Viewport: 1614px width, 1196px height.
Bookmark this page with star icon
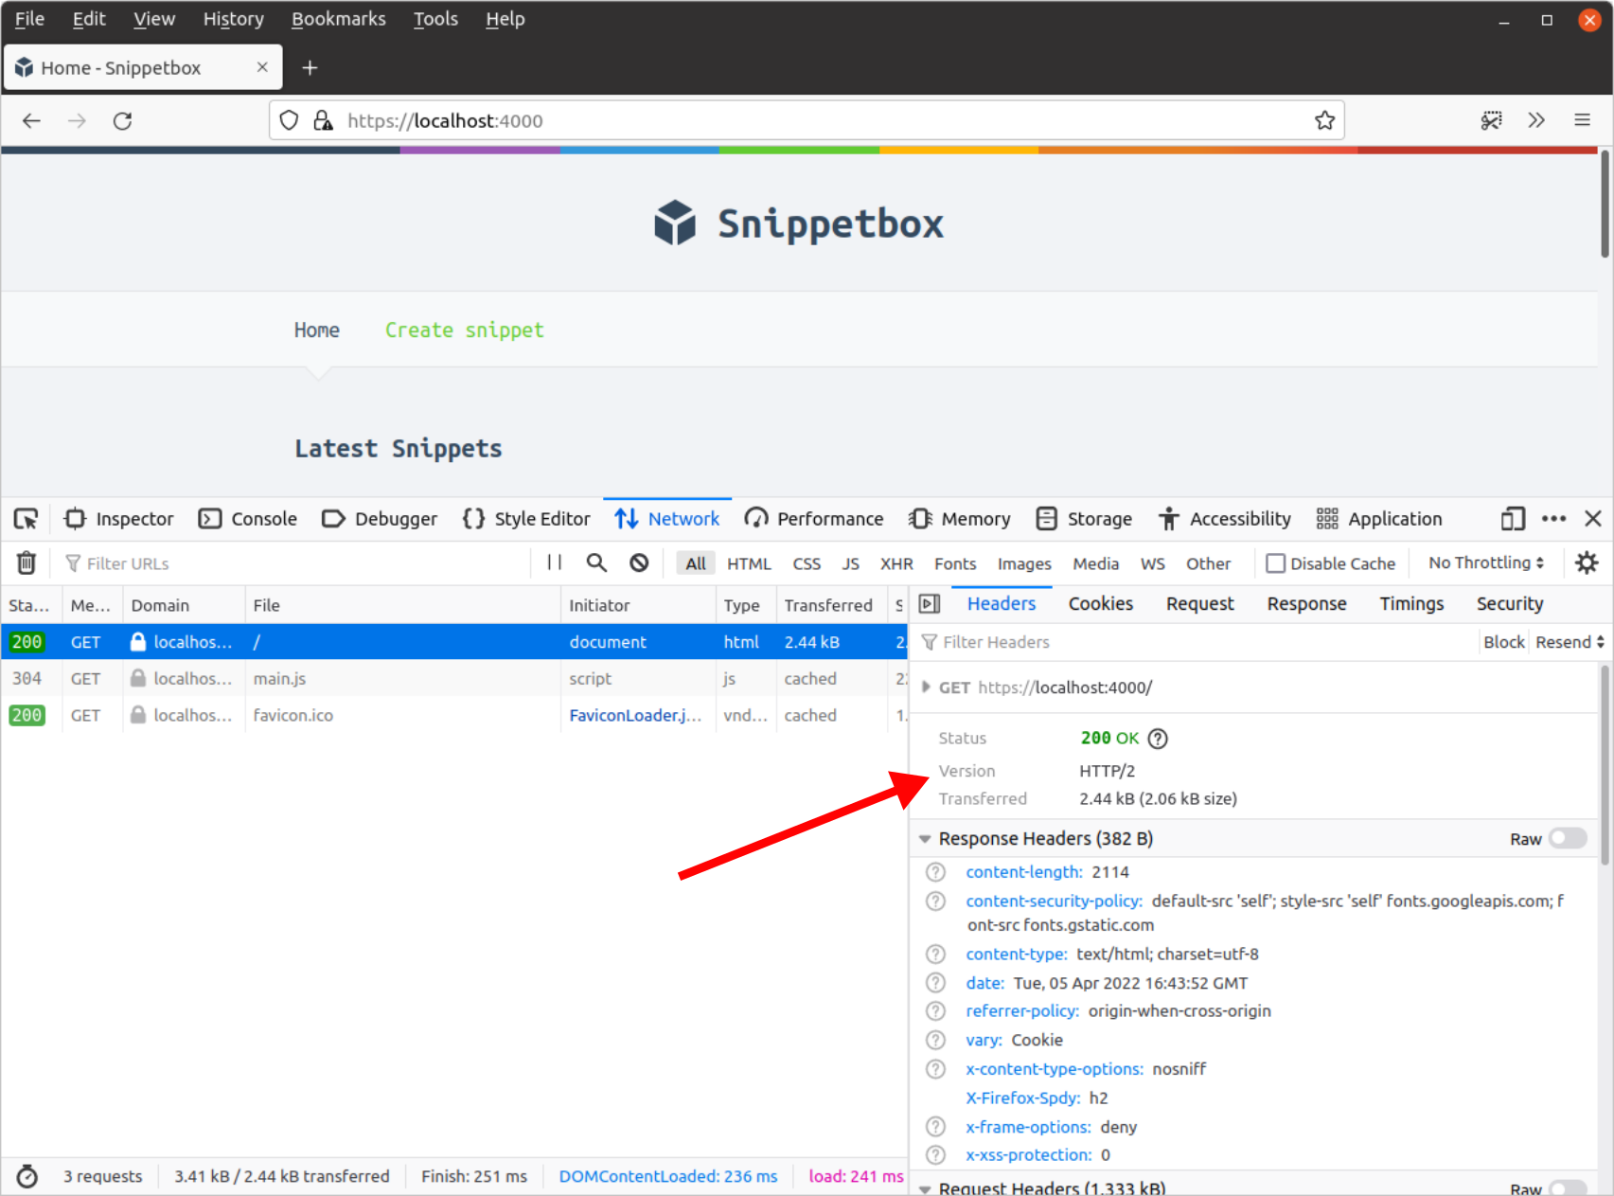click(1324, 120)
